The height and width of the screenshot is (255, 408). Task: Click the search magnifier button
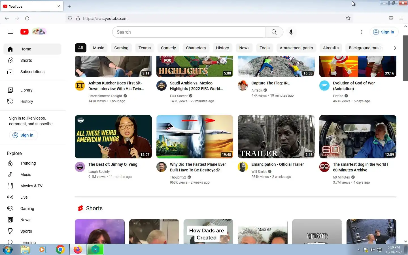(x=274, y=32)
